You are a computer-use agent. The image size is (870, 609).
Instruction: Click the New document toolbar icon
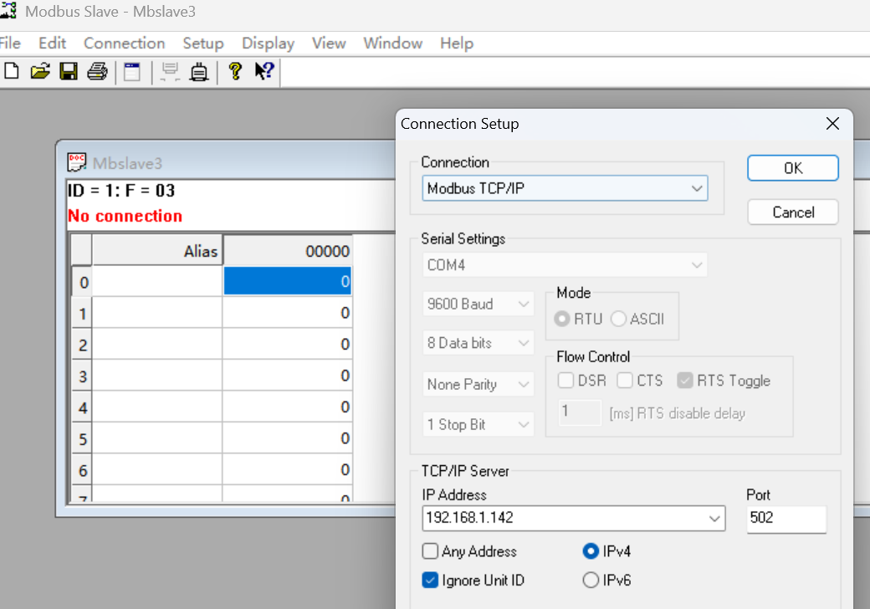12,72
